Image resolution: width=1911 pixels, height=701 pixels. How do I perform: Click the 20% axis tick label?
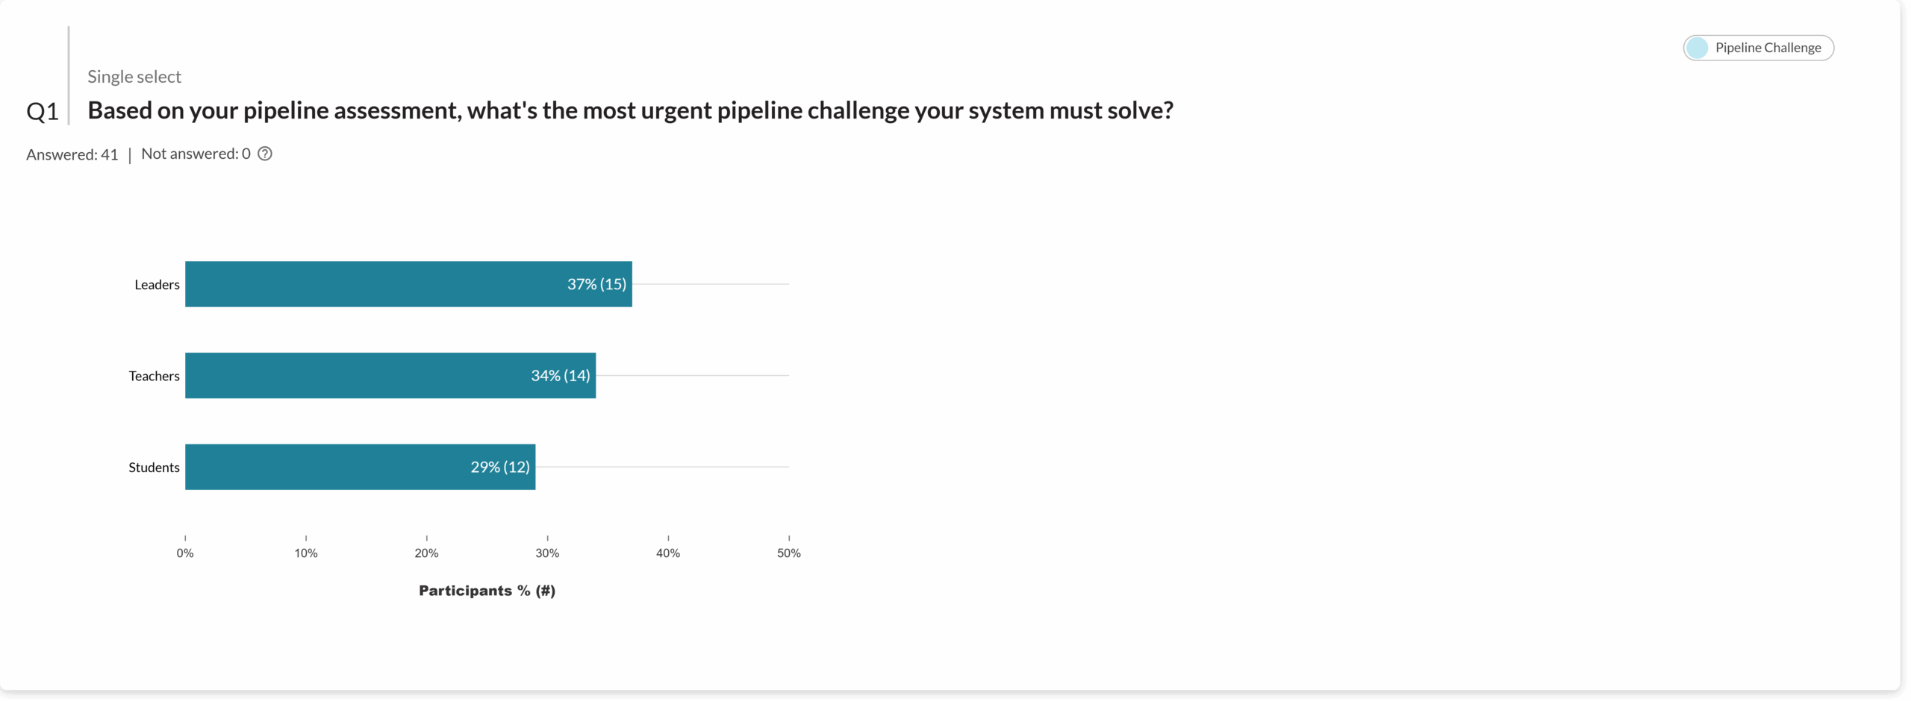tap(426, 553)
